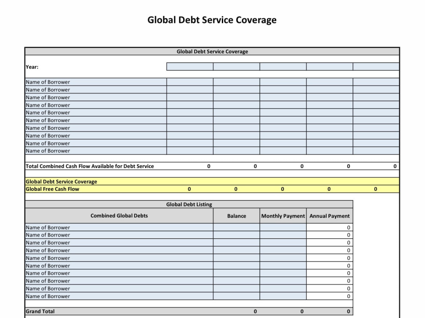Image resolution: width=425 pixels, height=318 pixels.
Task: Select the first-year Global Free Cash Flow value
Action: coord(189,189)
